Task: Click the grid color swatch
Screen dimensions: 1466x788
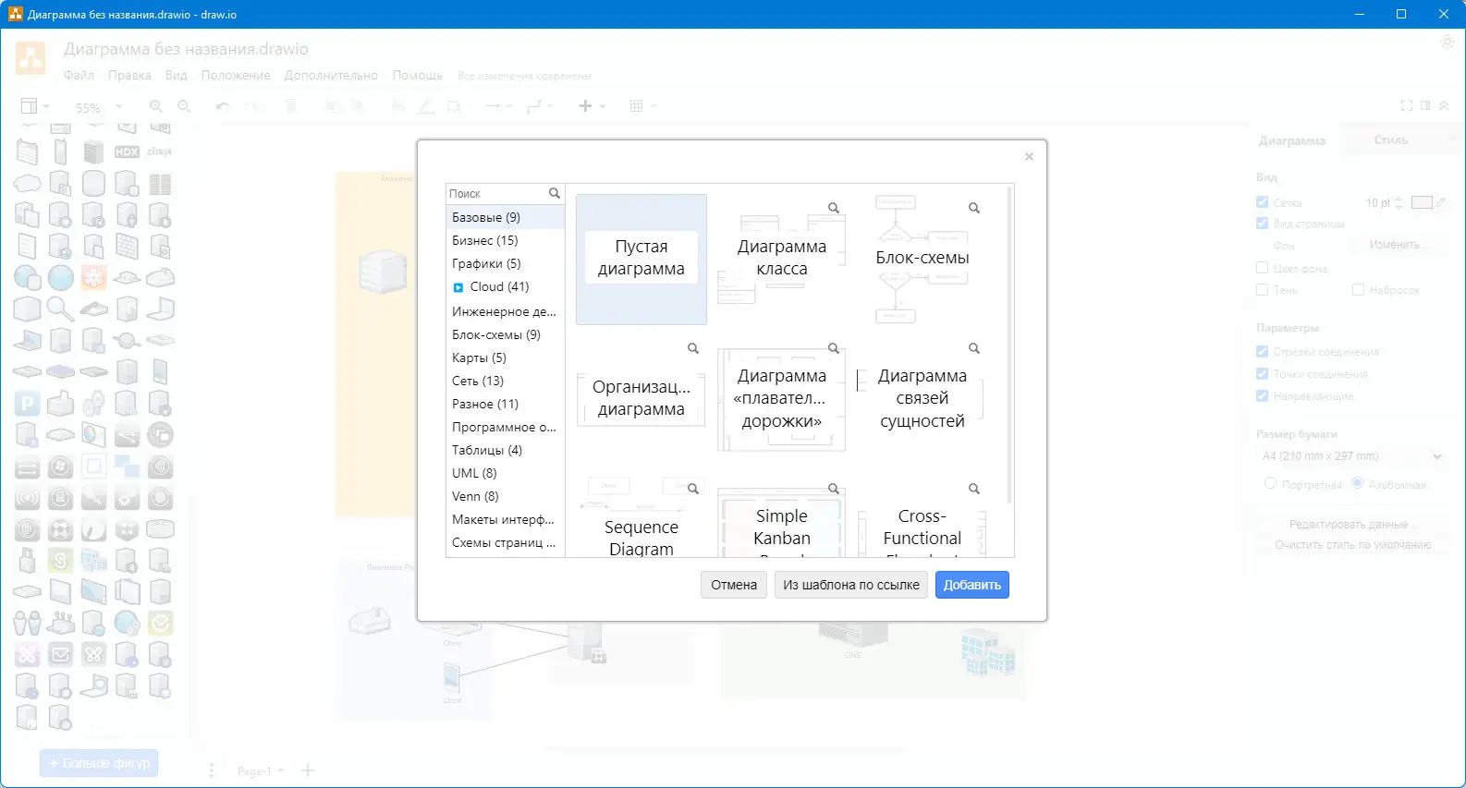Action: 1422,202
